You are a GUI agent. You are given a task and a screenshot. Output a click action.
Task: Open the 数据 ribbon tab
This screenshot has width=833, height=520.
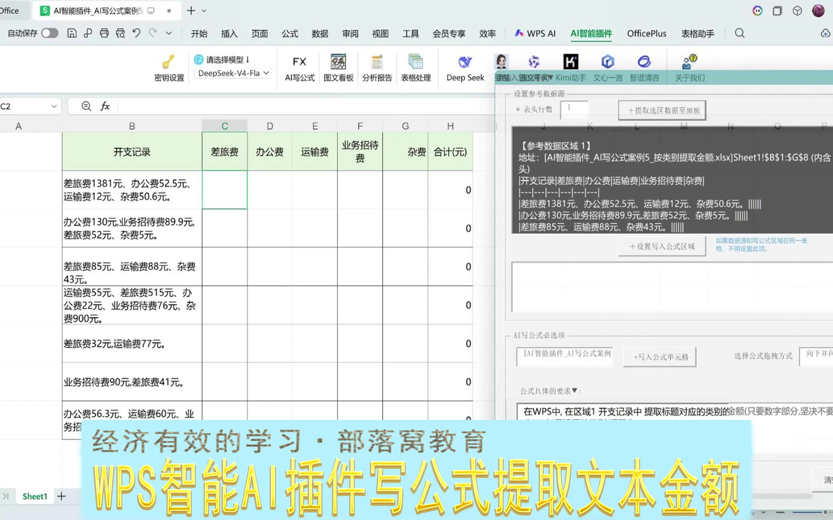coord(320,34)
